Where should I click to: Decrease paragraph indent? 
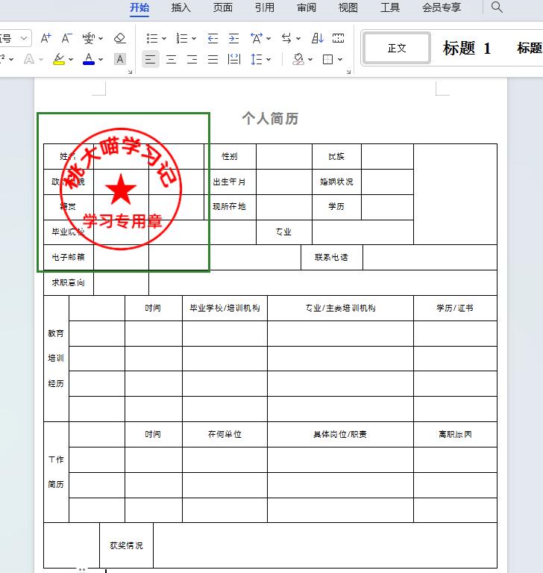pyautogui.click(x=213, y=38)
